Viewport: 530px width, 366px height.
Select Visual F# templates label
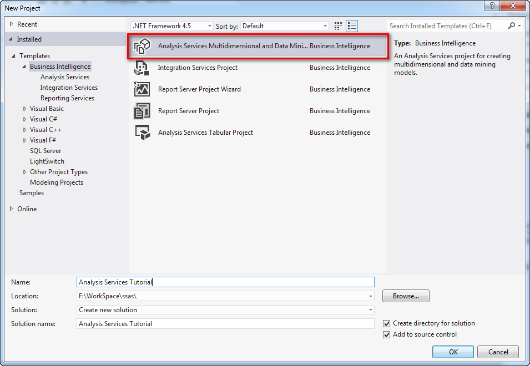click(x=43, y=140)
